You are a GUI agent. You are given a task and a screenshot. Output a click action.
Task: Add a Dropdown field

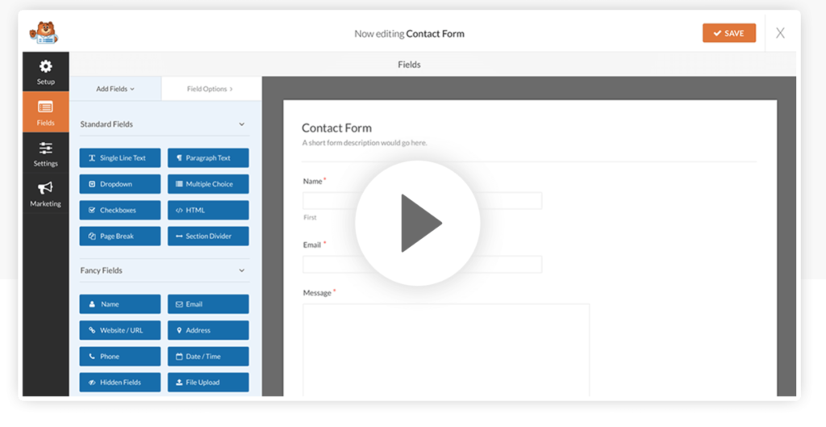coord(119,184)
